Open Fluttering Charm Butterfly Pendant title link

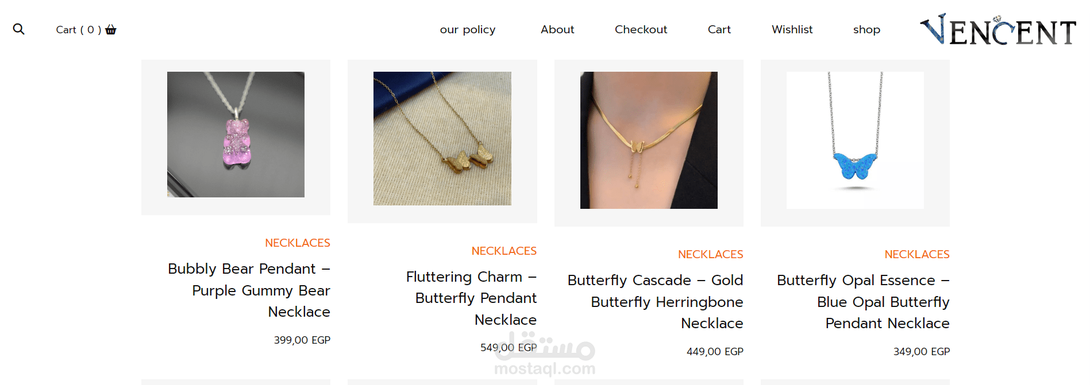[471, 298]
